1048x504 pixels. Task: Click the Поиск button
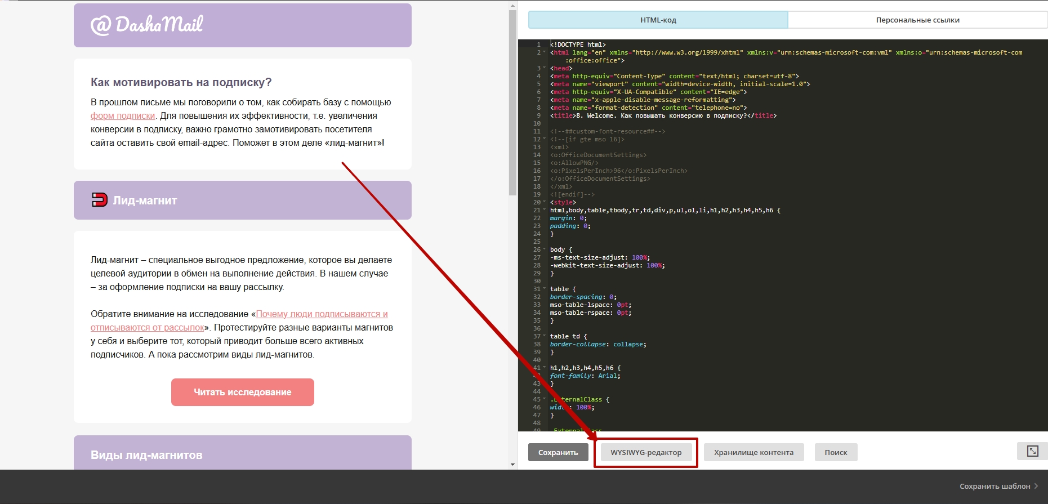pyautogui.click(x=836, y=452)
